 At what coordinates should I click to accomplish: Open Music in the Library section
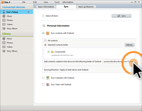[9, 39]
